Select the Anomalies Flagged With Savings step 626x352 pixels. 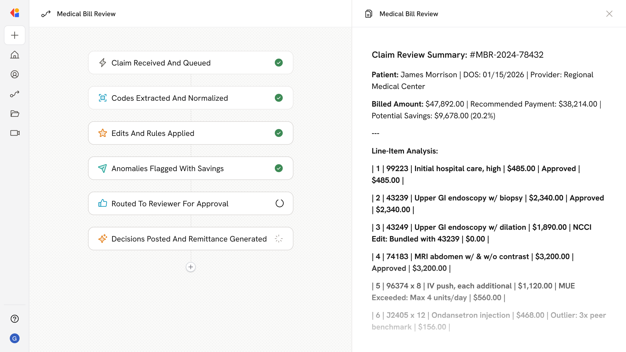point(168,168)
